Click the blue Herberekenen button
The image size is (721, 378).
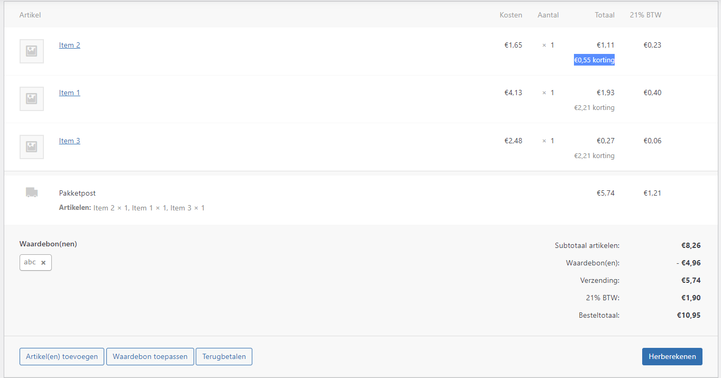click(x=672, y=356)
